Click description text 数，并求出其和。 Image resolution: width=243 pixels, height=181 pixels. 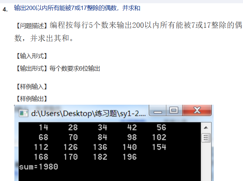[44, 38]
